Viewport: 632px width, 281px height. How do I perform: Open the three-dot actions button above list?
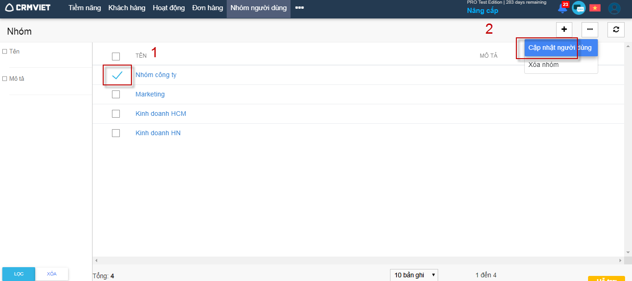click(x=590, y=30)
